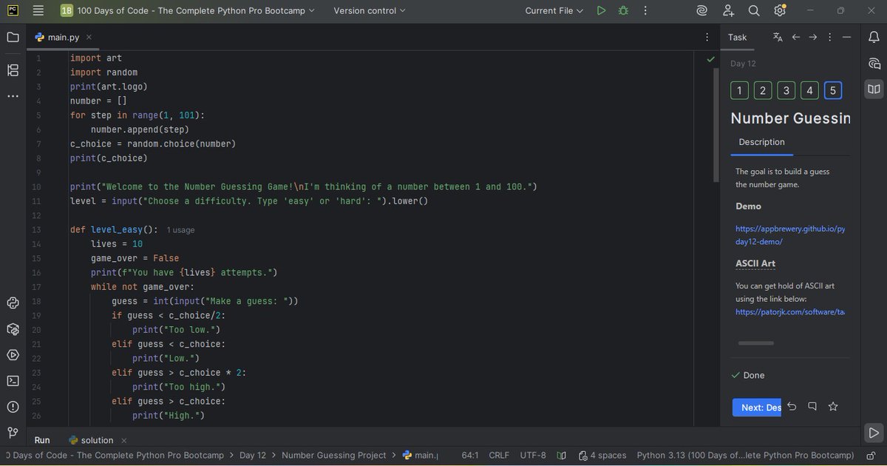Click main.py breadcrumb in navigation bar

(419, 456)
